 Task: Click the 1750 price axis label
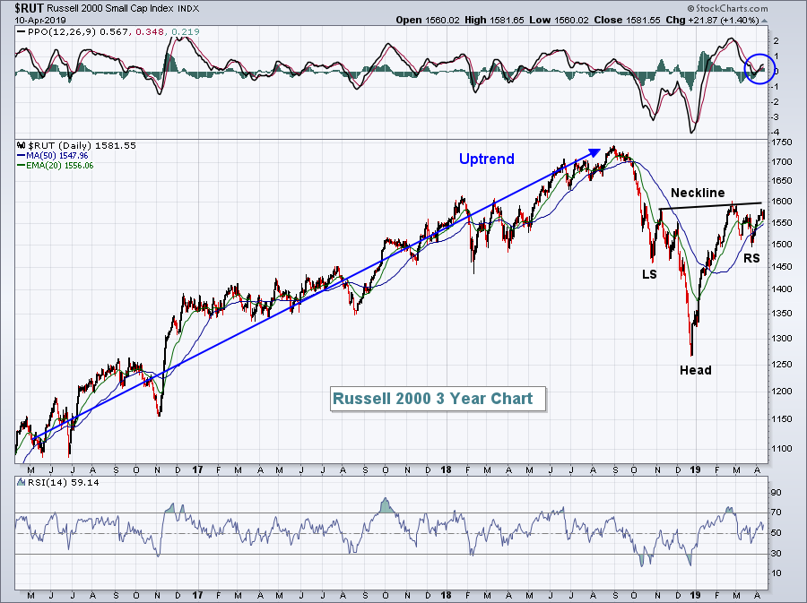782,142
